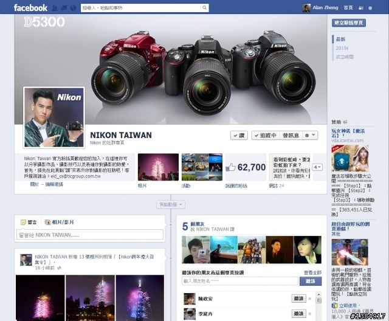389x321 pixels.
Task: Jump to 最新 in the timeline
Action: coord(340,39)
